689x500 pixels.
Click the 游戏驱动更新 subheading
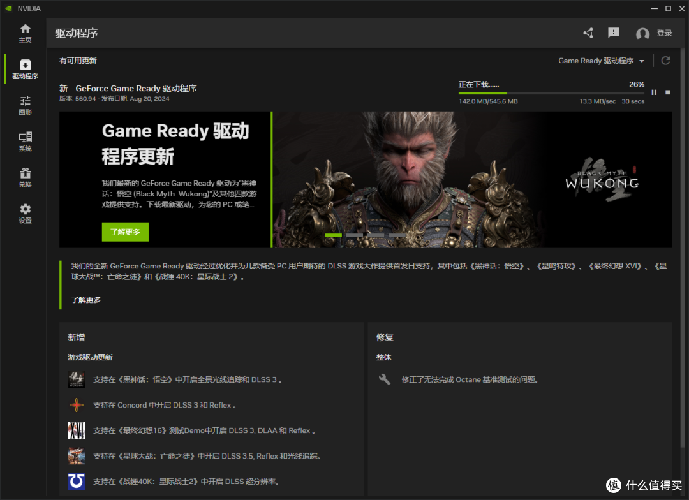tap(90, 357)
